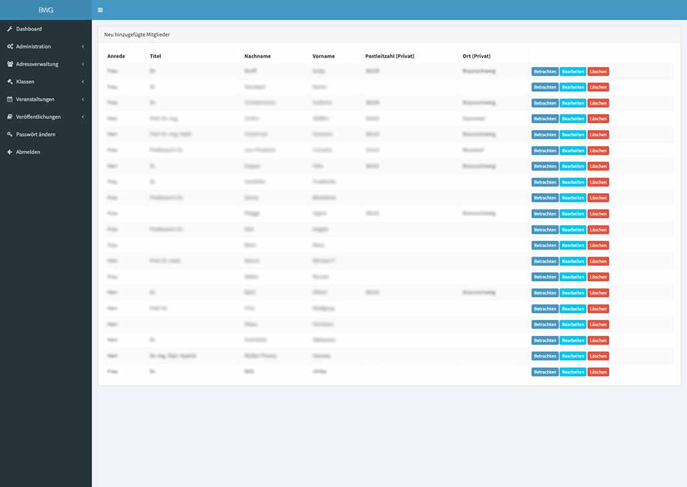Click Betrachten in the first table row
The width and height of the screenshot is (687, 487).
pos(545,71)
